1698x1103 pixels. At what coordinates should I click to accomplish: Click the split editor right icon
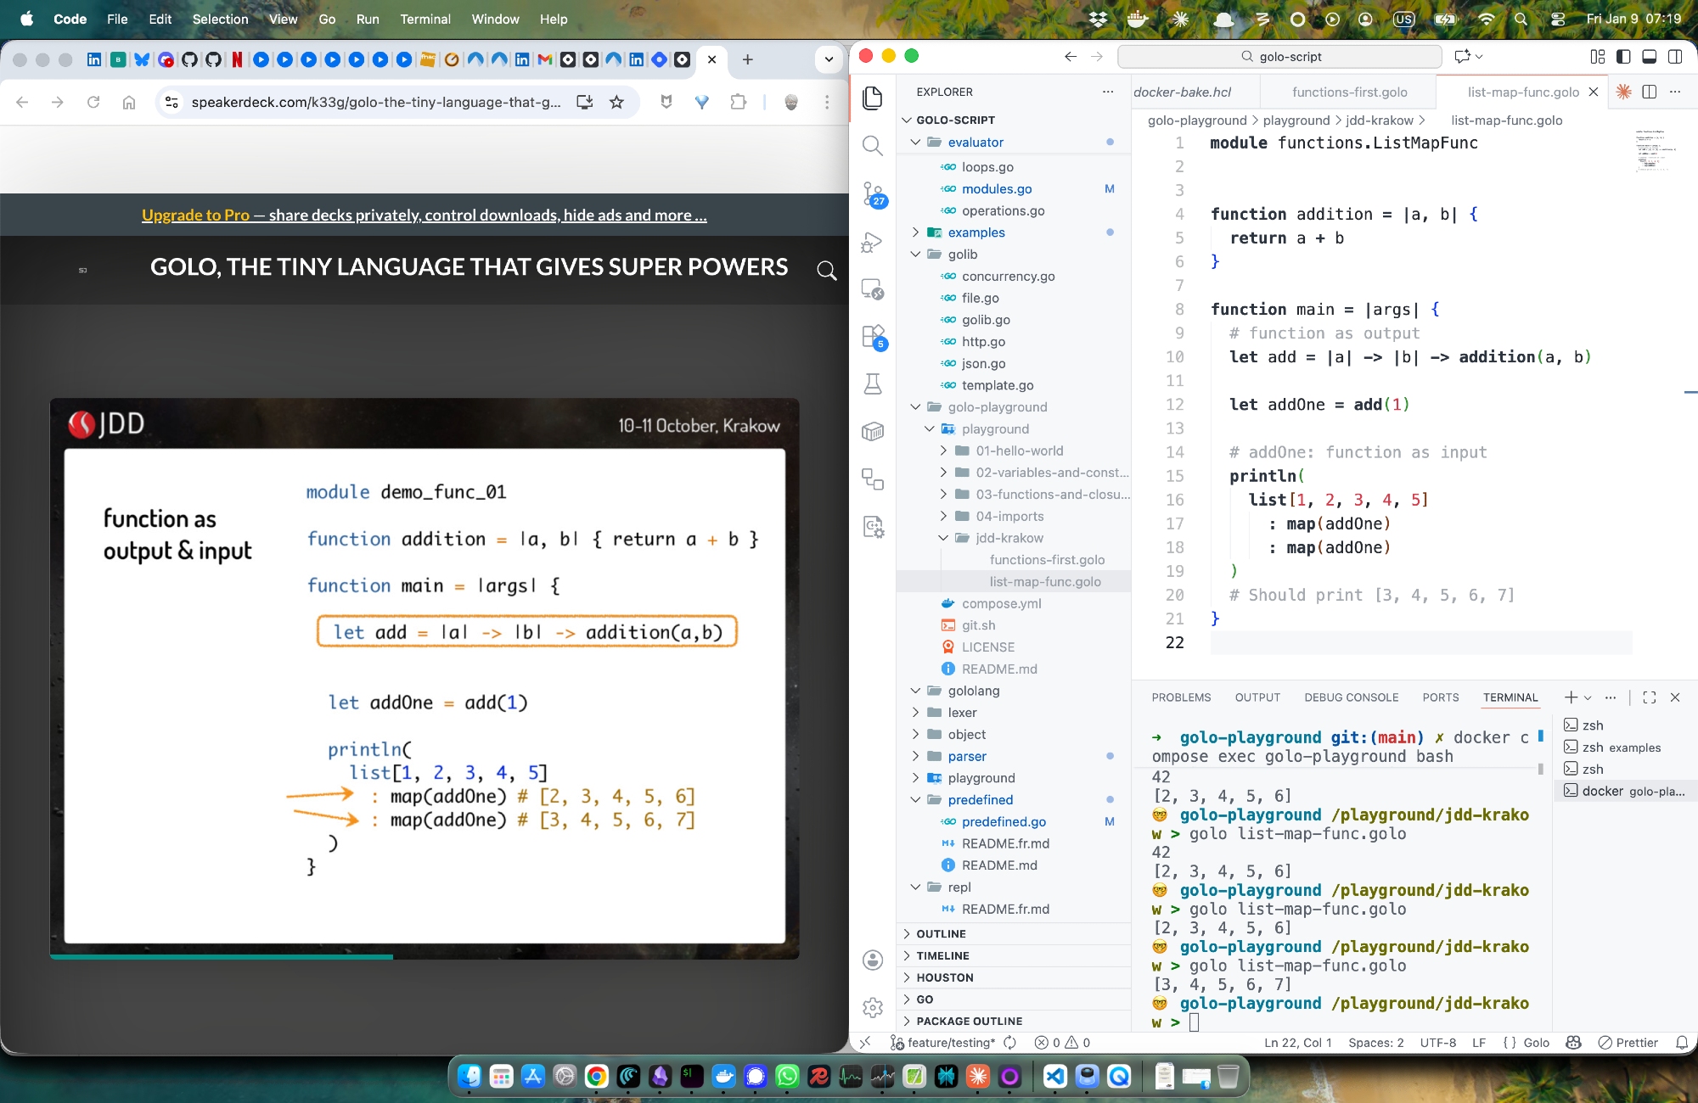(1649, 92)
